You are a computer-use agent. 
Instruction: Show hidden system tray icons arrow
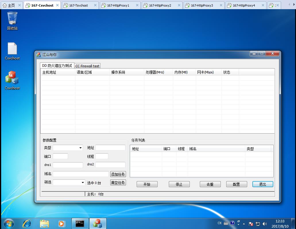tap(244, 224)
